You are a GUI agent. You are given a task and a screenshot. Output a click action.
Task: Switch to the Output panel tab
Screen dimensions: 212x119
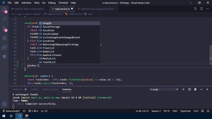point(35,90)
